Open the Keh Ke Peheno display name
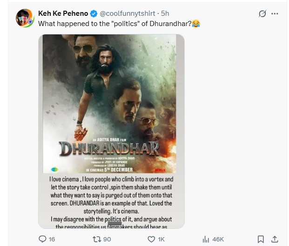Screen dimensions: 289x246 [x=63, y=13]
